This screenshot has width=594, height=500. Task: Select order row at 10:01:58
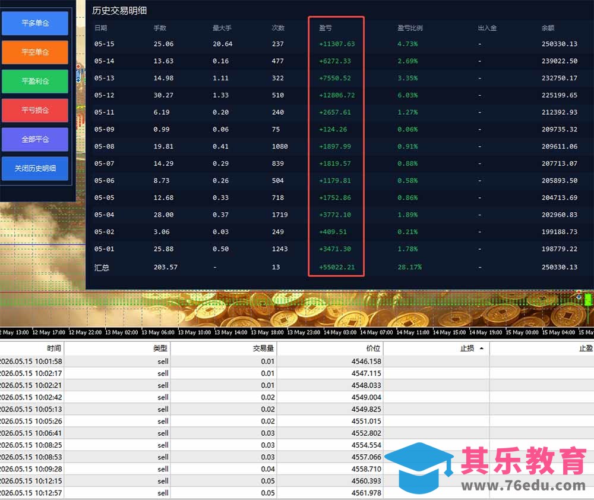297,361
